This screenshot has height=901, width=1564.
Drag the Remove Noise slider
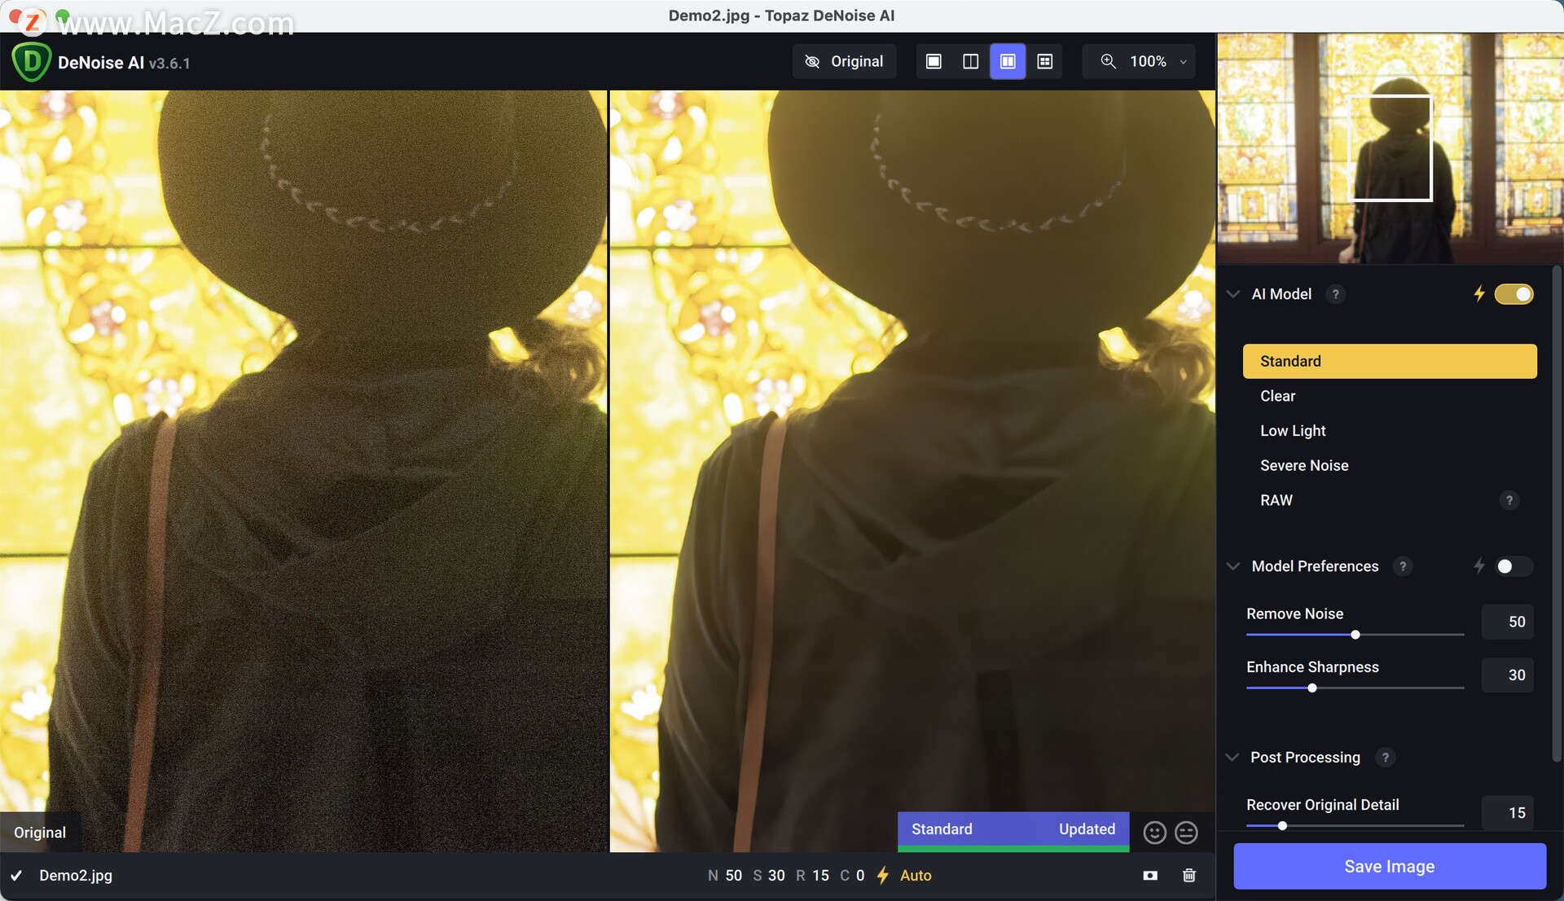(1355, 635)
